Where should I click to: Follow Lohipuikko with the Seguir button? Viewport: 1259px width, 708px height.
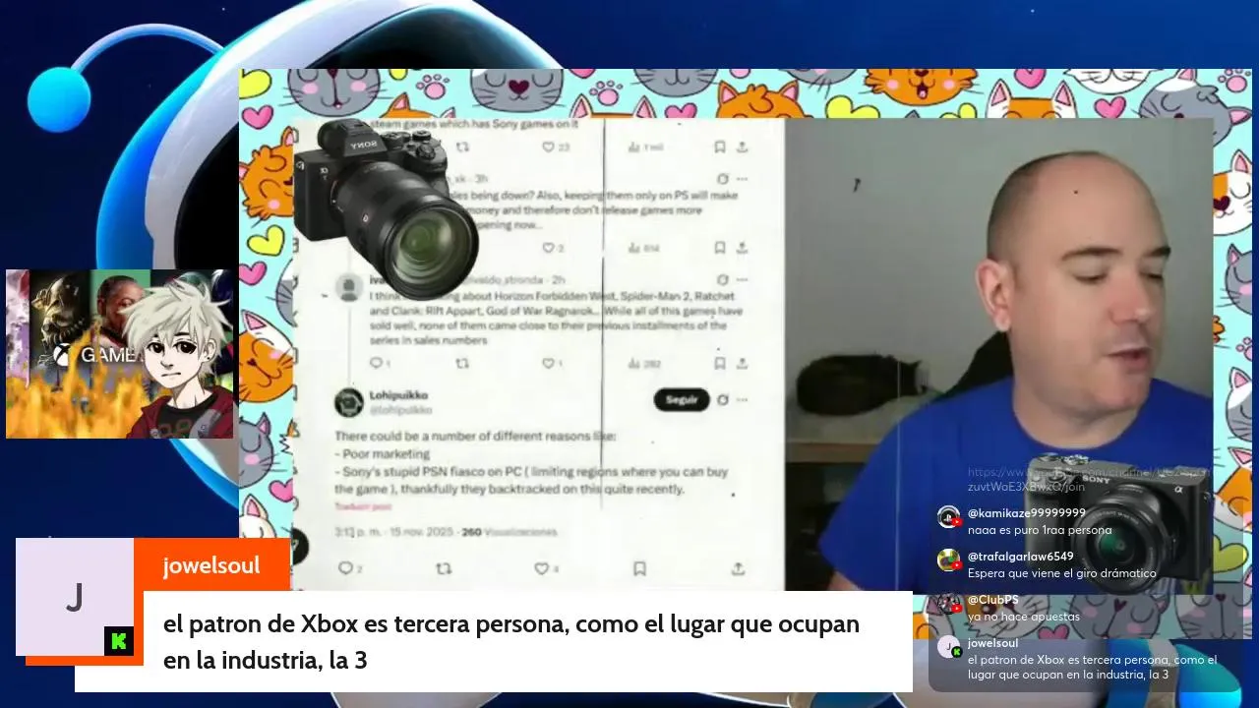point(682,400)
